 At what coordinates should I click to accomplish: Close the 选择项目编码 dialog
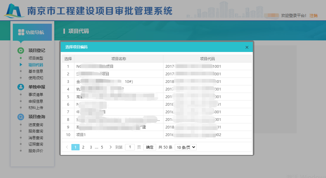point(247,47)
